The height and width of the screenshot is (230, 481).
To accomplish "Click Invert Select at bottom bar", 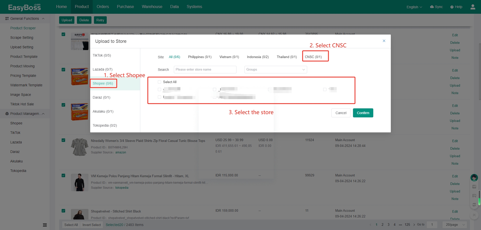I will 91,225.
